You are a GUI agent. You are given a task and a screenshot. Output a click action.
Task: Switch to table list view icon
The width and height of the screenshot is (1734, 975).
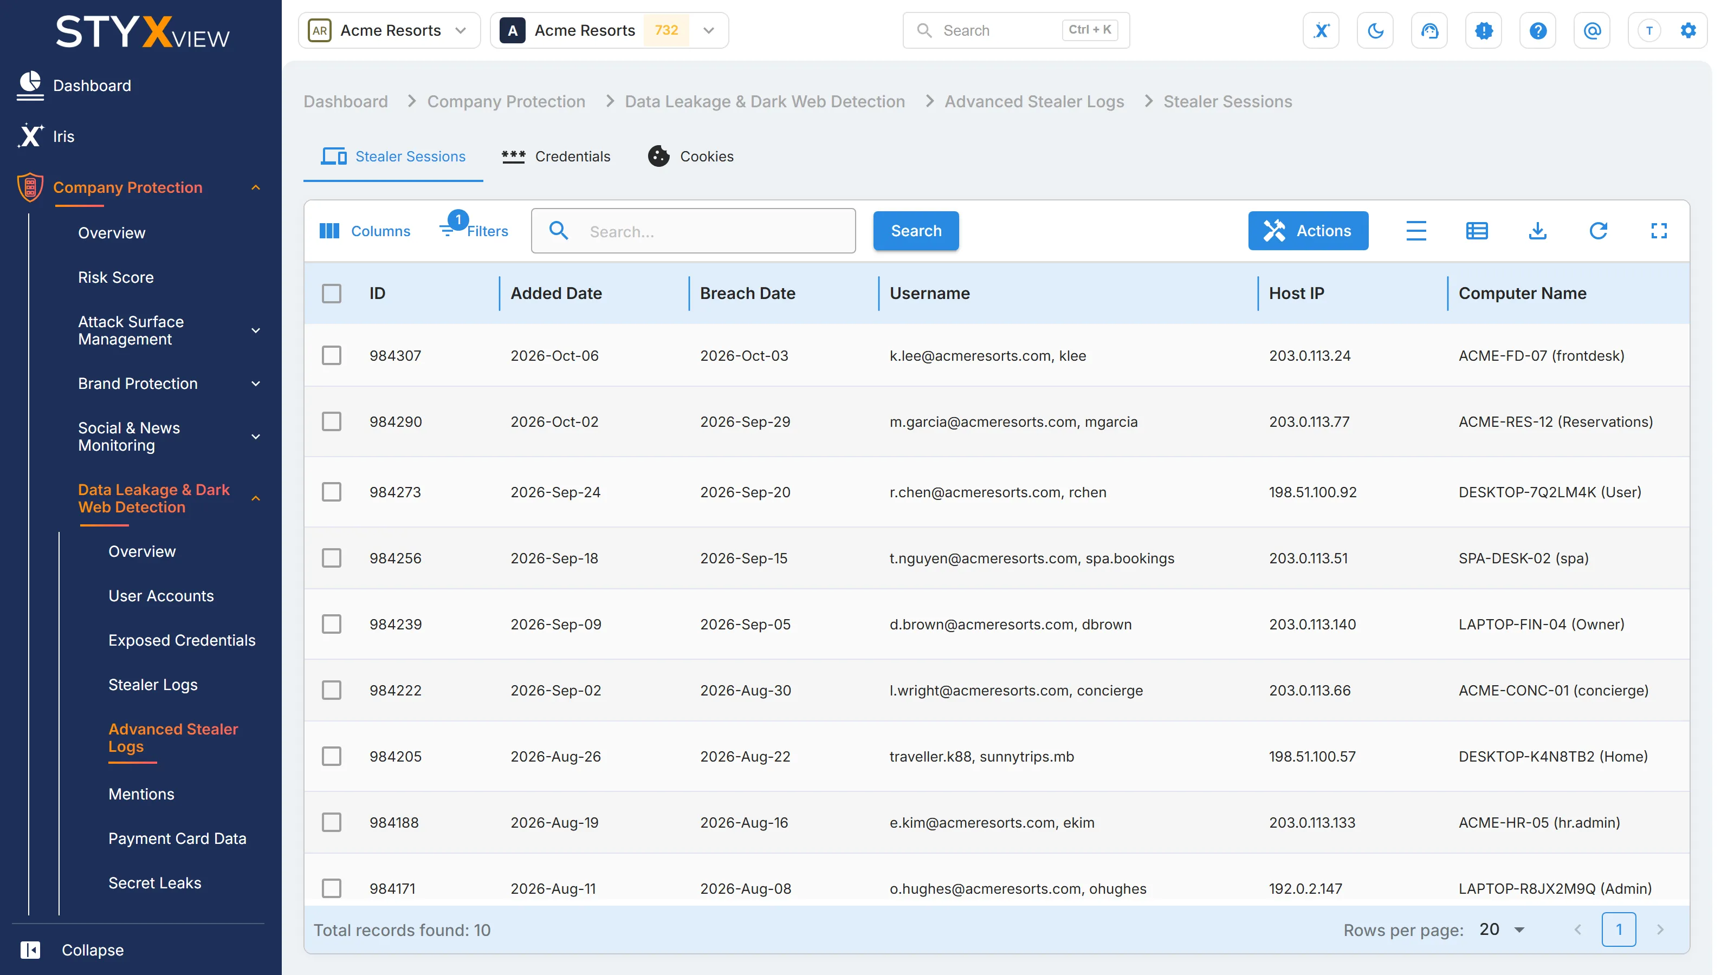pos(1477,231)
